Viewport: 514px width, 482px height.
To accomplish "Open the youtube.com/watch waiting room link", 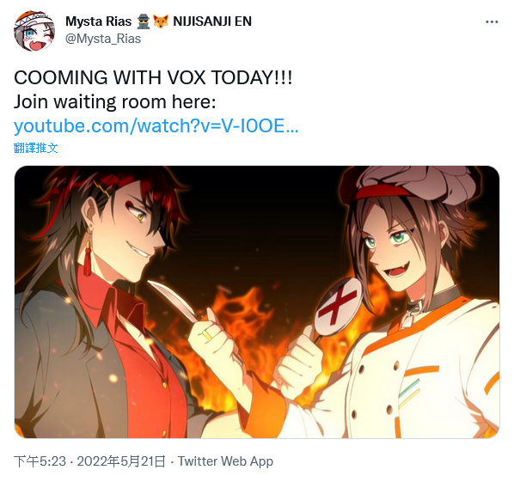I will (x=156, y=125).
